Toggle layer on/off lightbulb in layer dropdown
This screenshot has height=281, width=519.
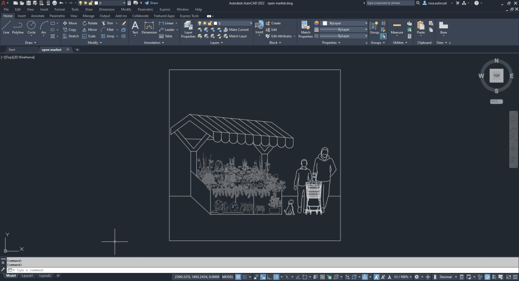[x=199, y=23]
